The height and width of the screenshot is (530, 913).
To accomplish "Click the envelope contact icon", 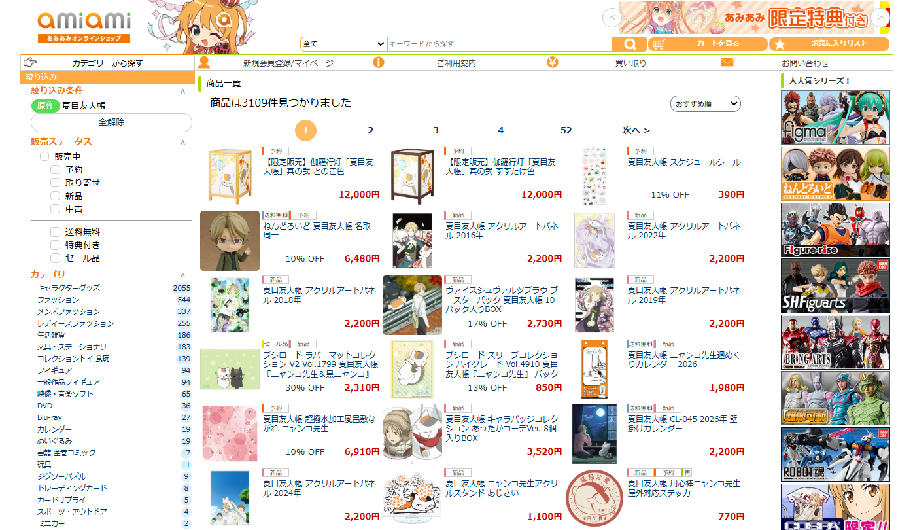I will tap(727, 63).
